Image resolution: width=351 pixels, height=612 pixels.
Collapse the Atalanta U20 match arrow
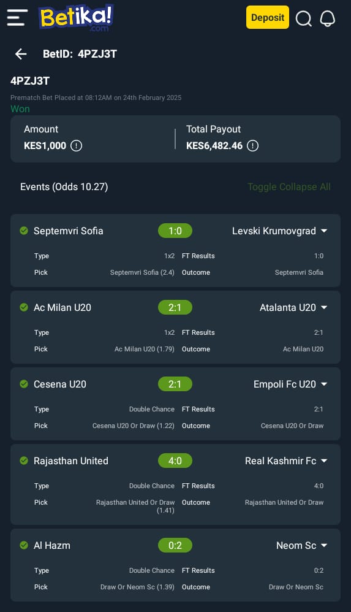pyautogui.click(x=324, y=308)
